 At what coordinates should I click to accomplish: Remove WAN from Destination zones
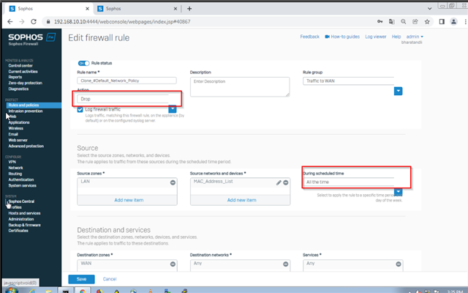click(173, 264)
